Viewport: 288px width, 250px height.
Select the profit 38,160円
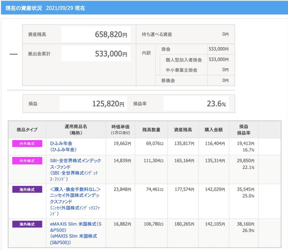tap(246, 224)
